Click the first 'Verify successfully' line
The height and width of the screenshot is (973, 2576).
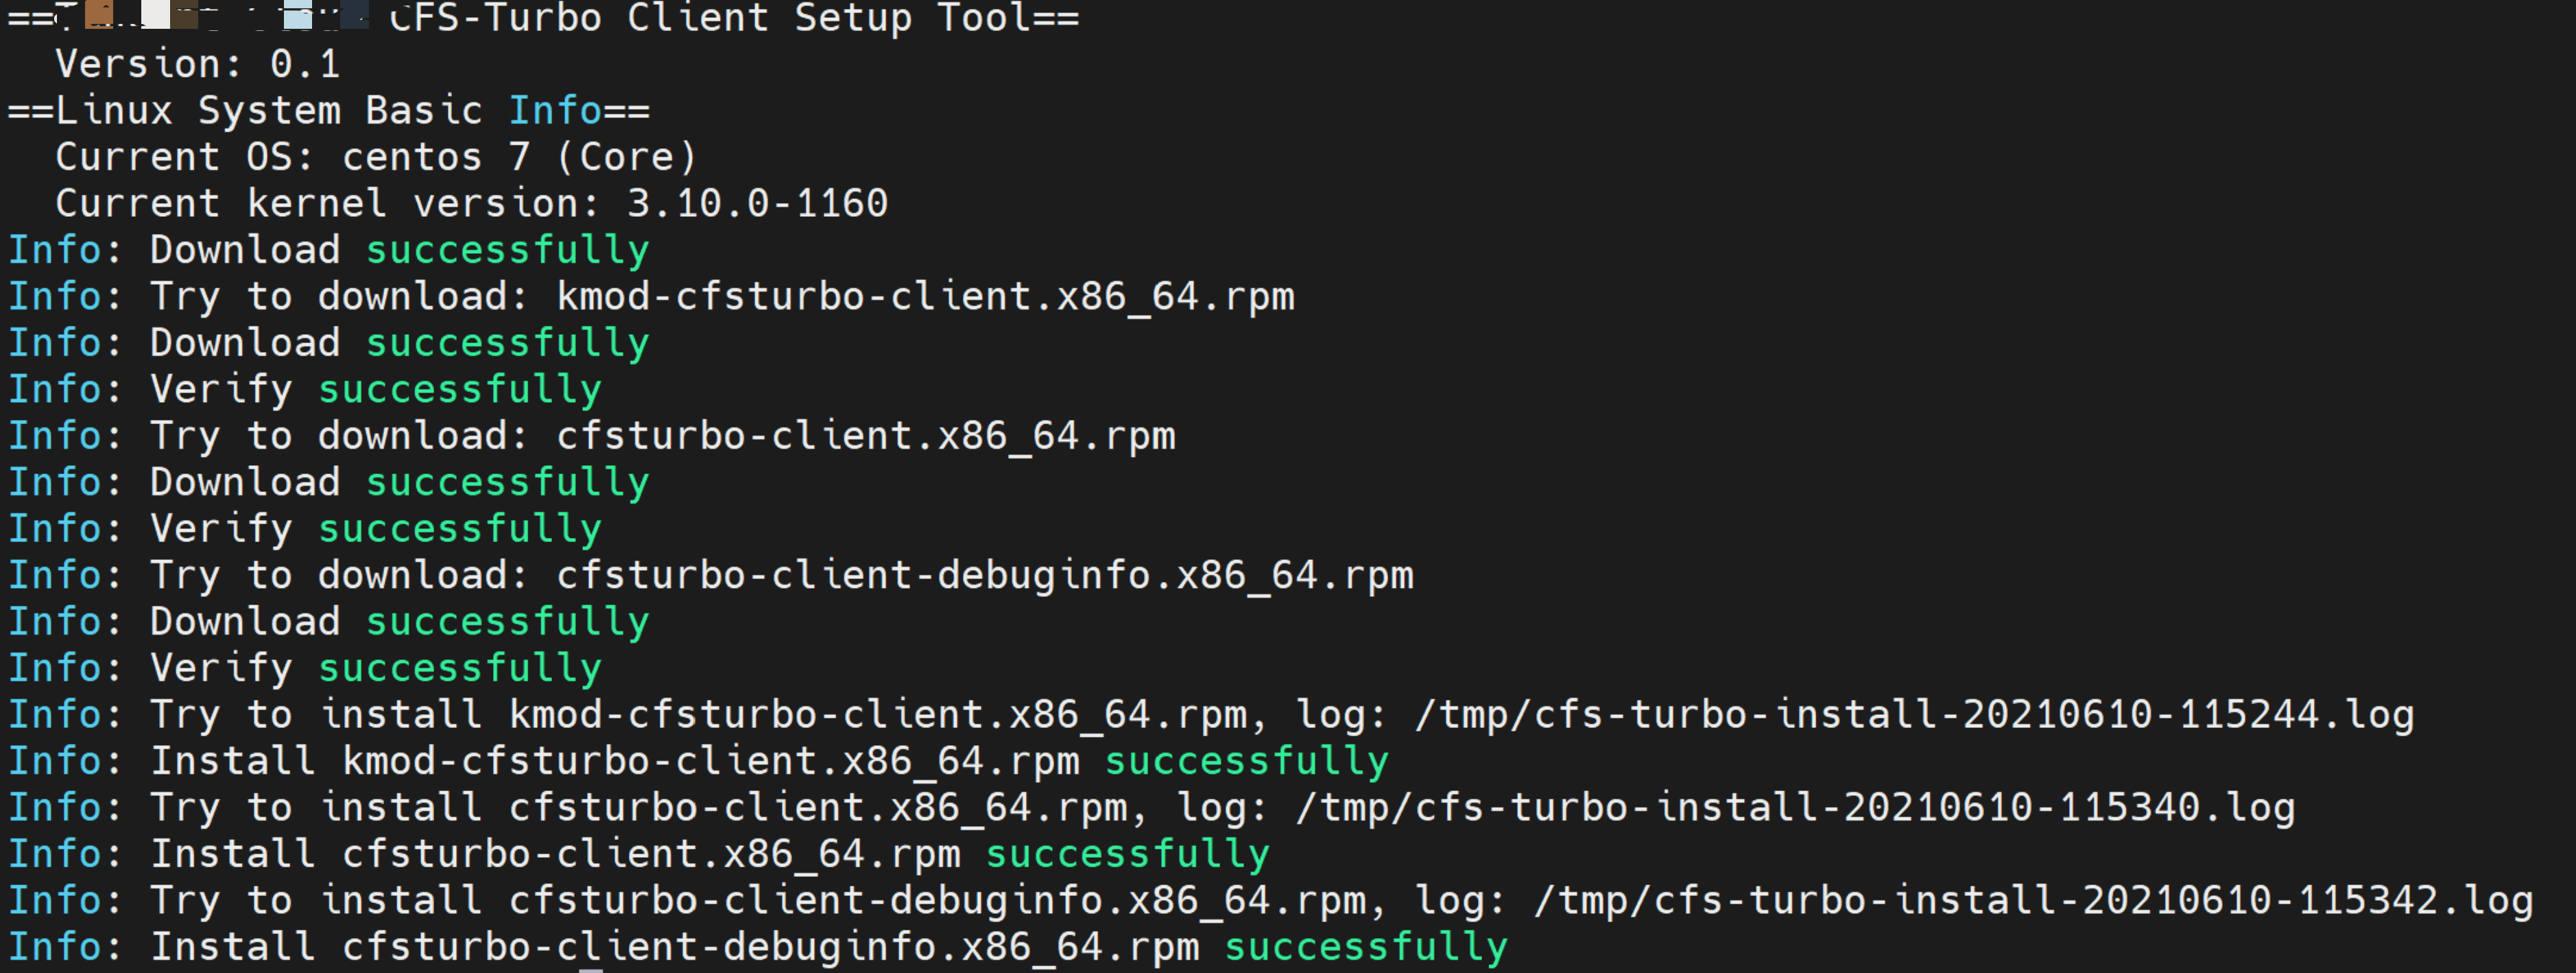[305, 390]
